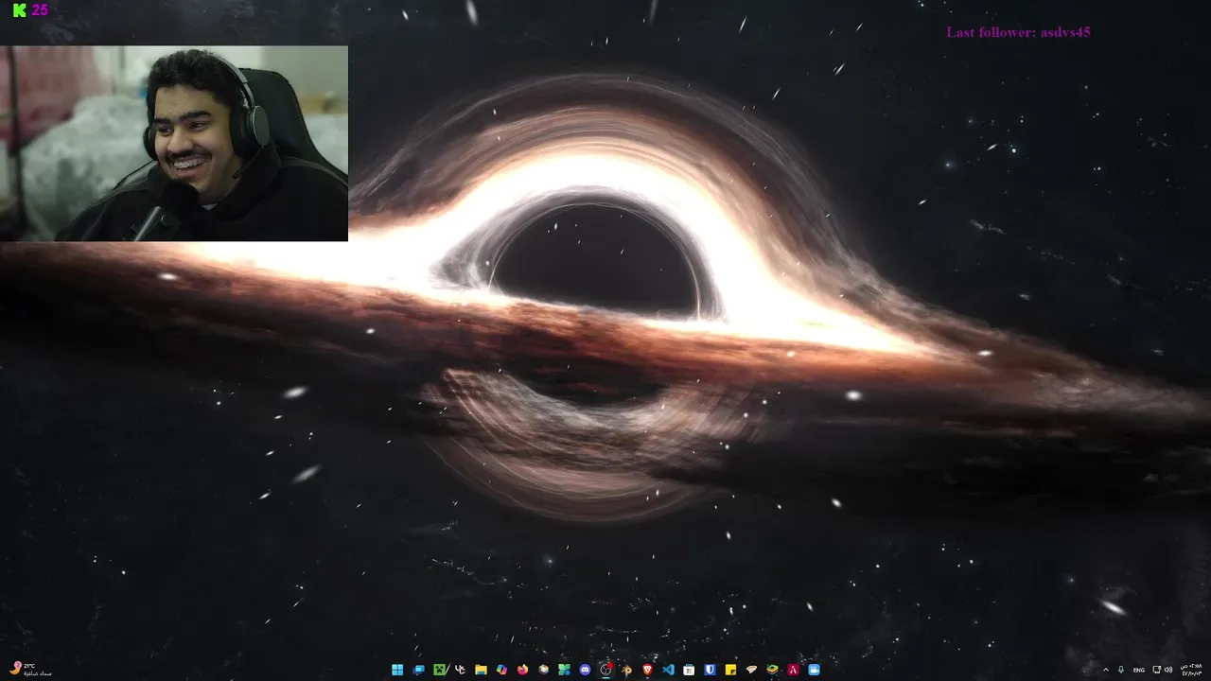Launch Firefox from the taskbar
The image size is (1211, 681).
click(x=522, y=670)
